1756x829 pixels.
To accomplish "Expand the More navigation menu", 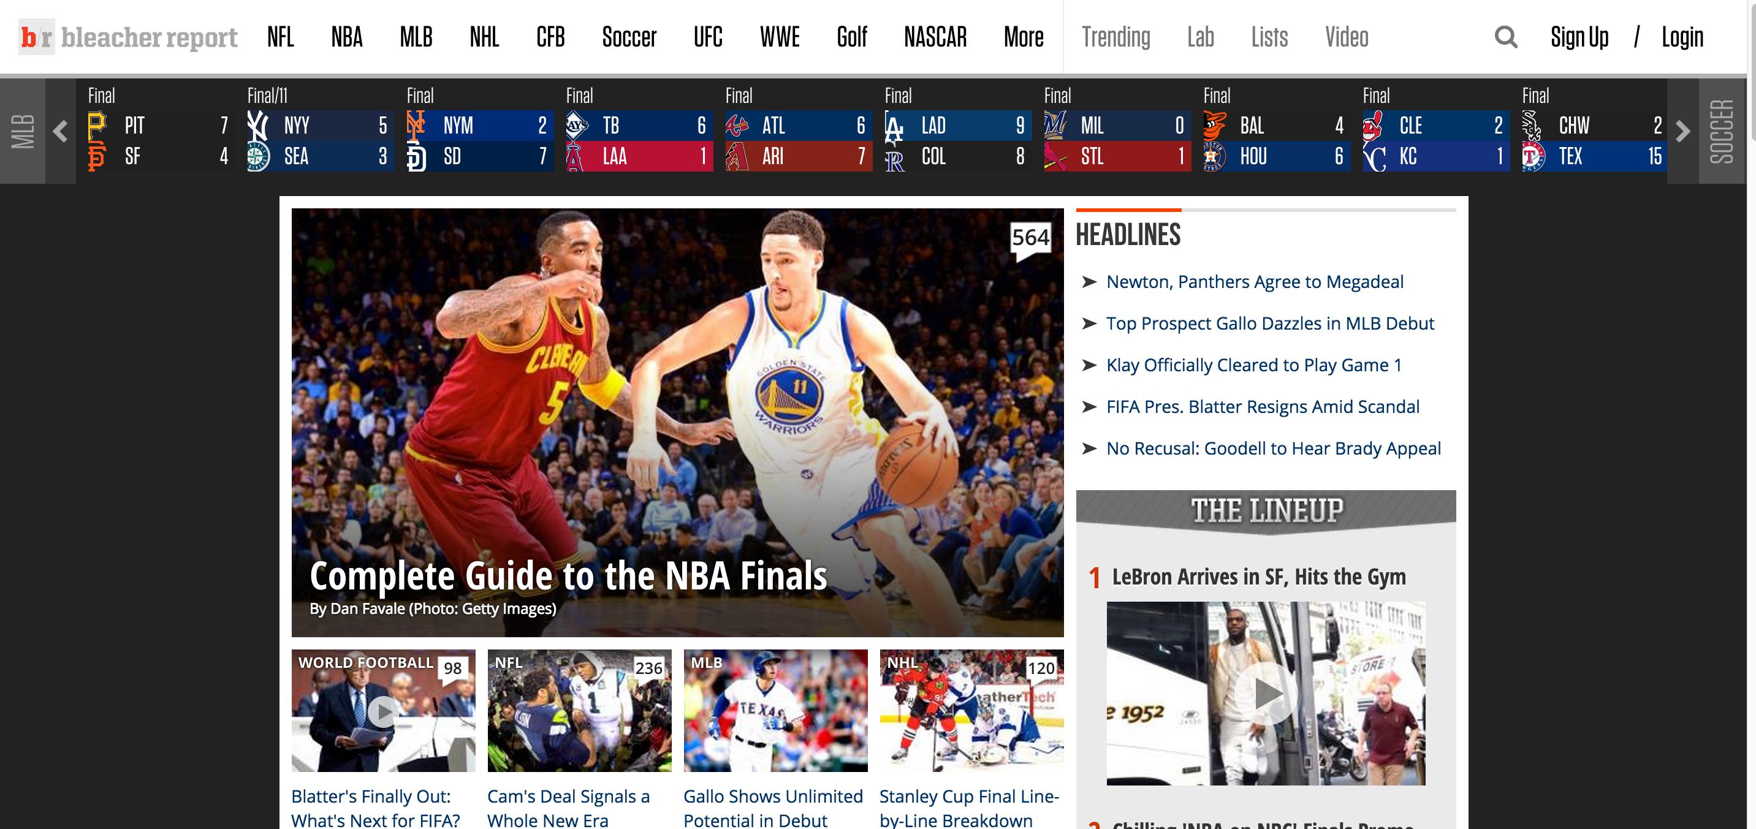I will click(x=1023, y=37).
